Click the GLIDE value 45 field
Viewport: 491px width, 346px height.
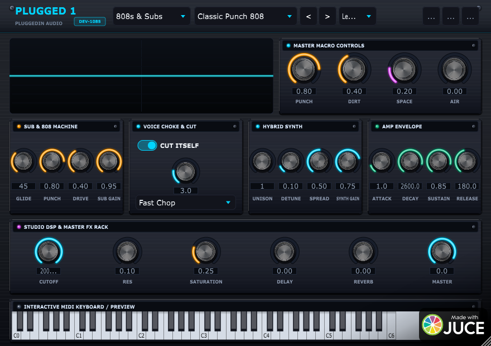click(23, 186)
